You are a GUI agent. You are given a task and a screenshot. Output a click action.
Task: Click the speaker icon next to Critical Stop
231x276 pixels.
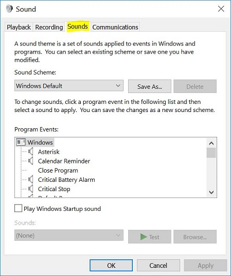pos(31,189)
